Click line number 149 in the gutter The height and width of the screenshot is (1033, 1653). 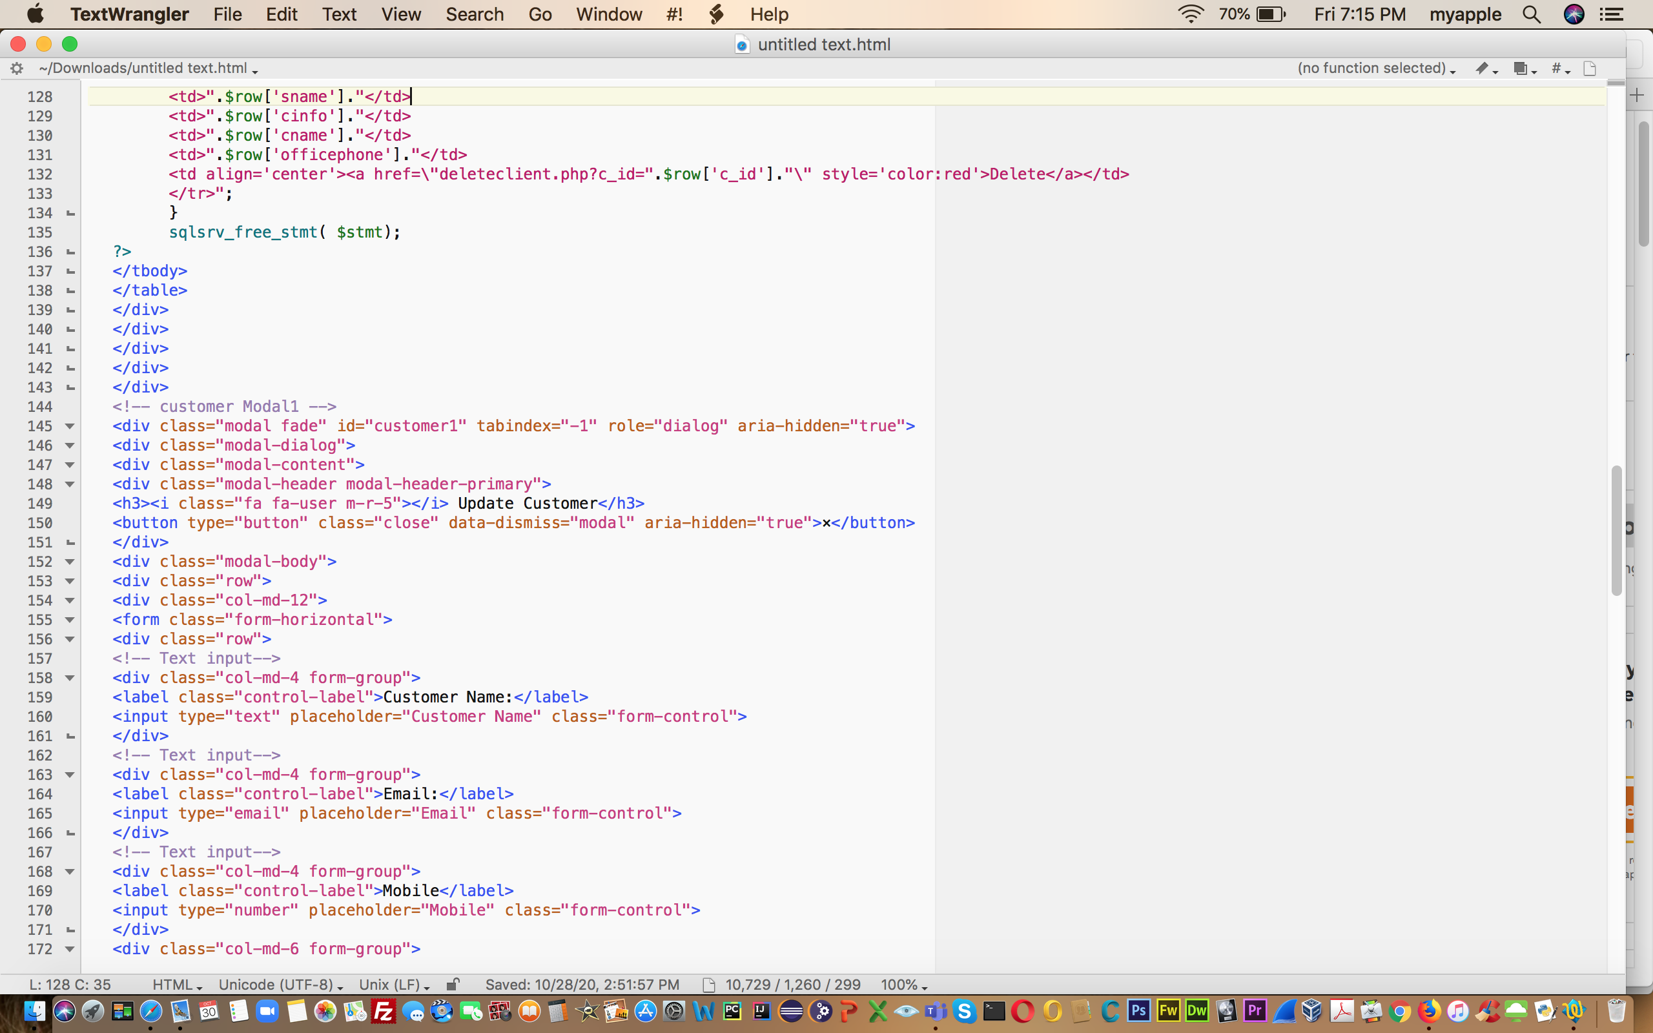pos(39,504)
